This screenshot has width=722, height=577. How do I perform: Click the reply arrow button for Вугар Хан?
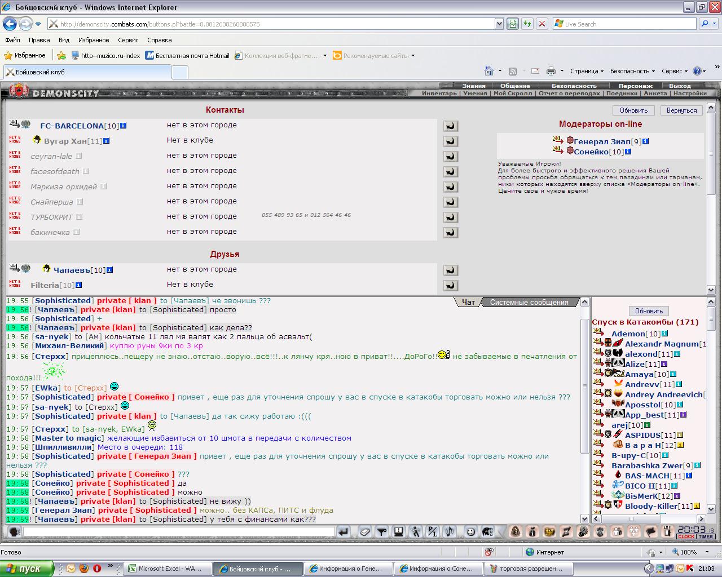tap(450, 141)
